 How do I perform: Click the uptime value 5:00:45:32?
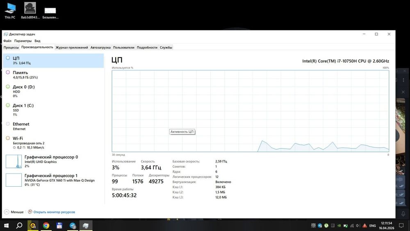pyautogui.click(x=124, y=195)
